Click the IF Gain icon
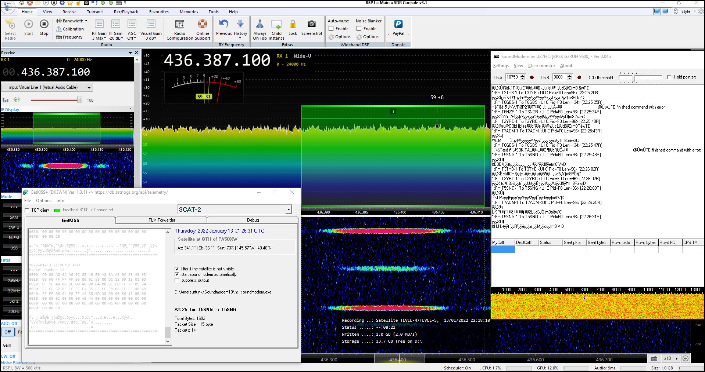 [x=116, y=24]
